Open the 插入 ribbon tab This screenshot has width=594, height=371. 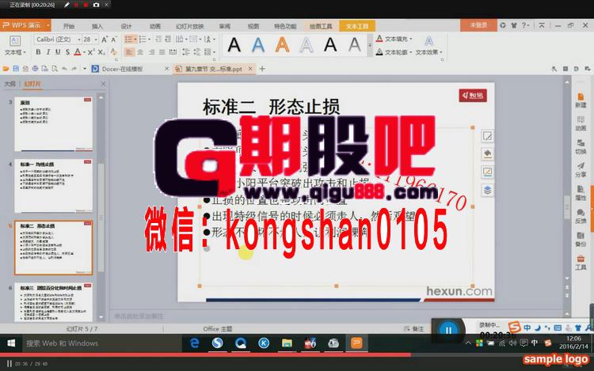(97, 26)
